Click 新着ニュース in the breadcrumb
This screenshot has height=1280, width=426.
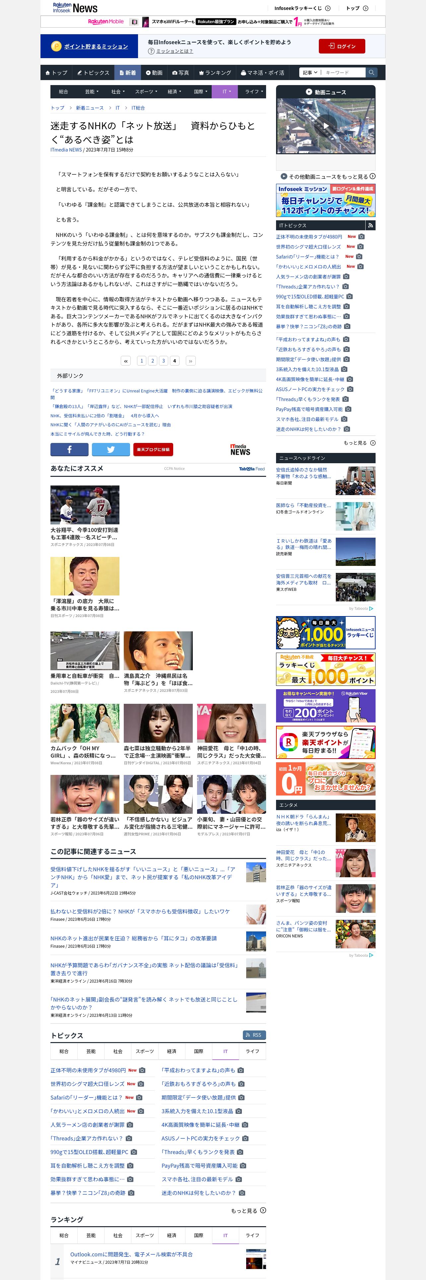coord(90,108)
